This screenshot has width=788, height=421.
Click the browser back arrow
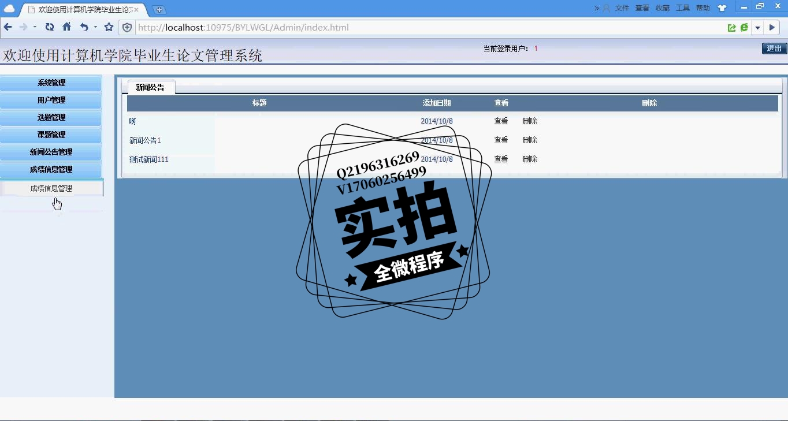coord(8,27)
